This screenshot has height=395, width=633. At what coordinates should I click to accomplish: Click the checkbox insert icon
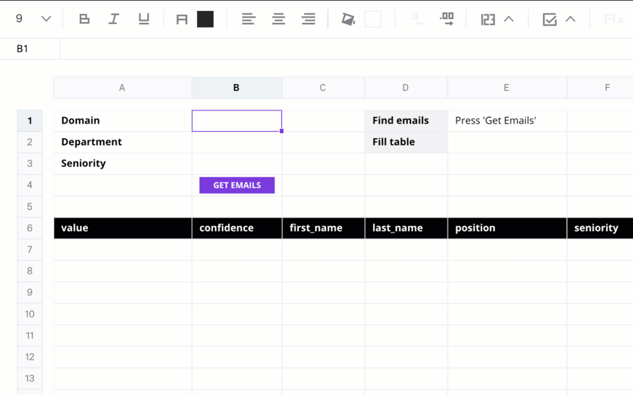[549, 19]
